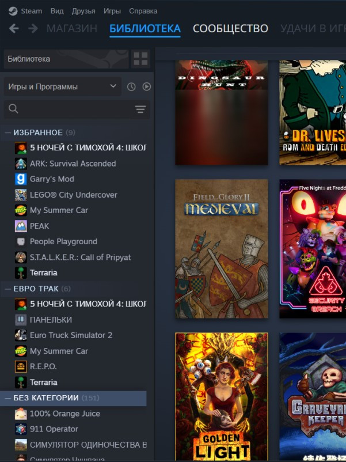Open Golden Light game cover
Viewport: 346px width, 462px height.
coord(222,396)
